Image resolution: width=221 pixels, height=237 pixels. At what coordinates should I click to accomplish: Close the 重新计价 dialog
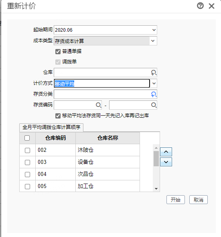[x=211, y=6]
